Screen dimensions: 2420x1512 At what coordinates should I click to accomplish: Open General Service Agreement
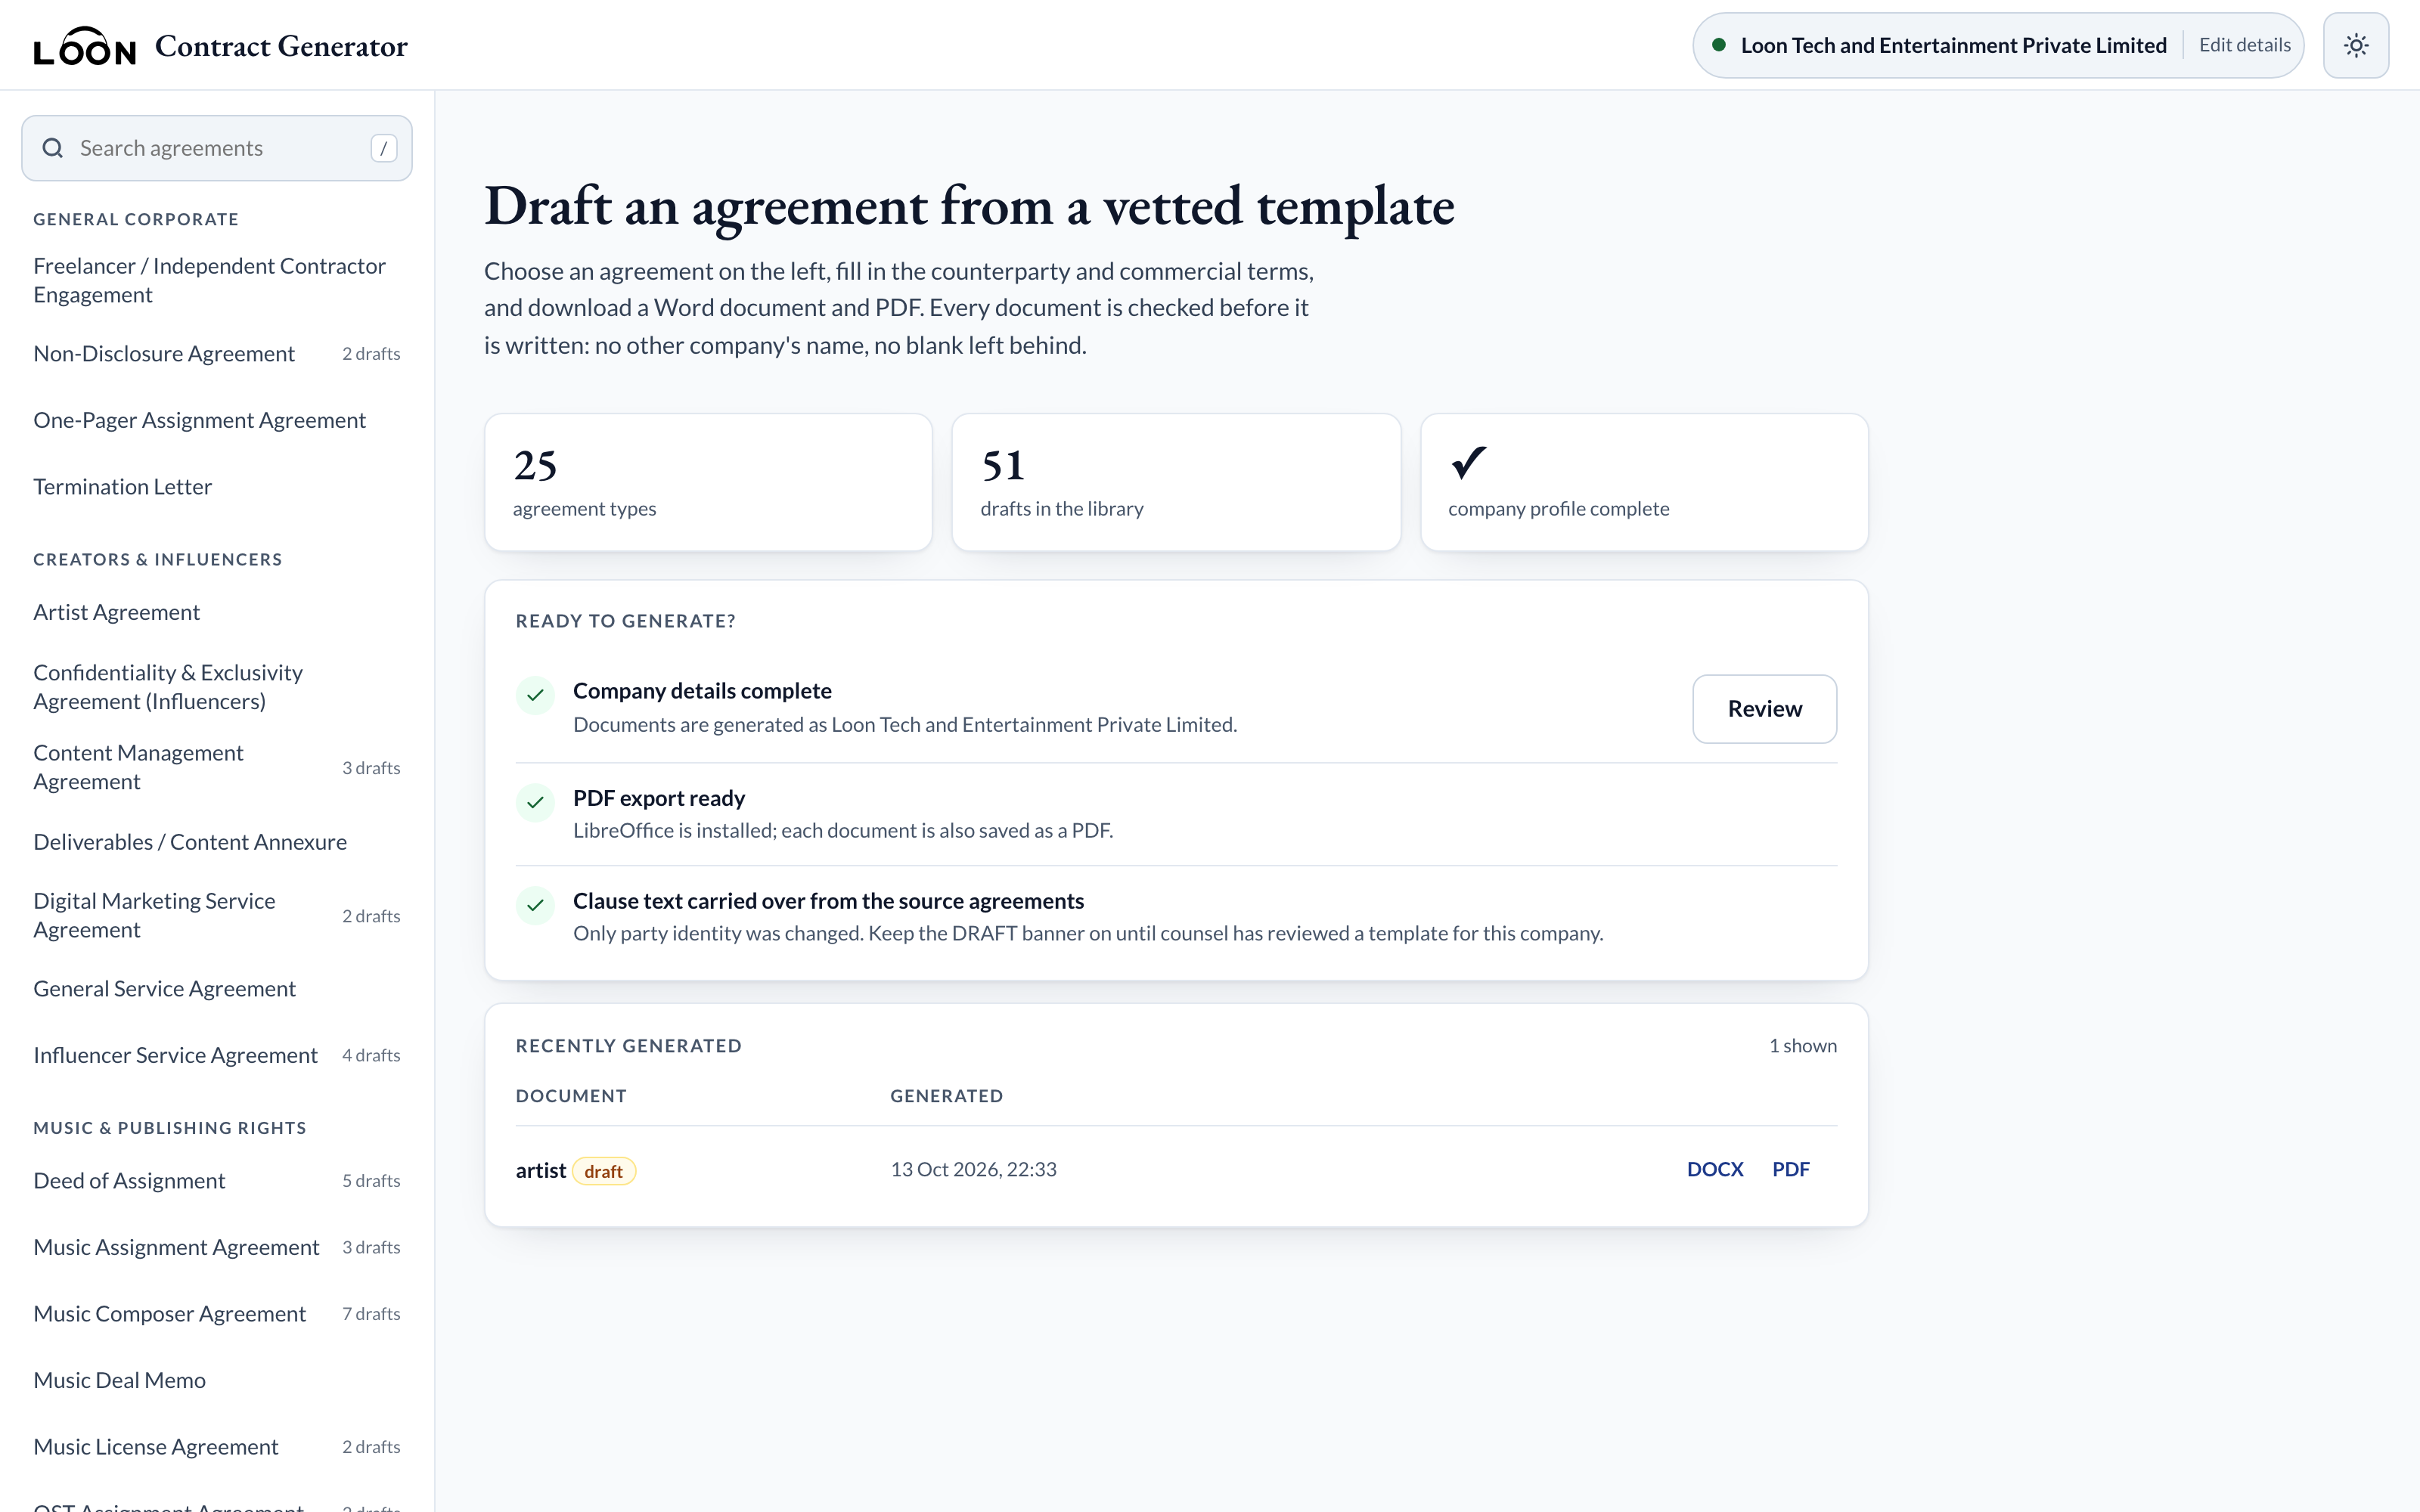(x=217, y=989)
